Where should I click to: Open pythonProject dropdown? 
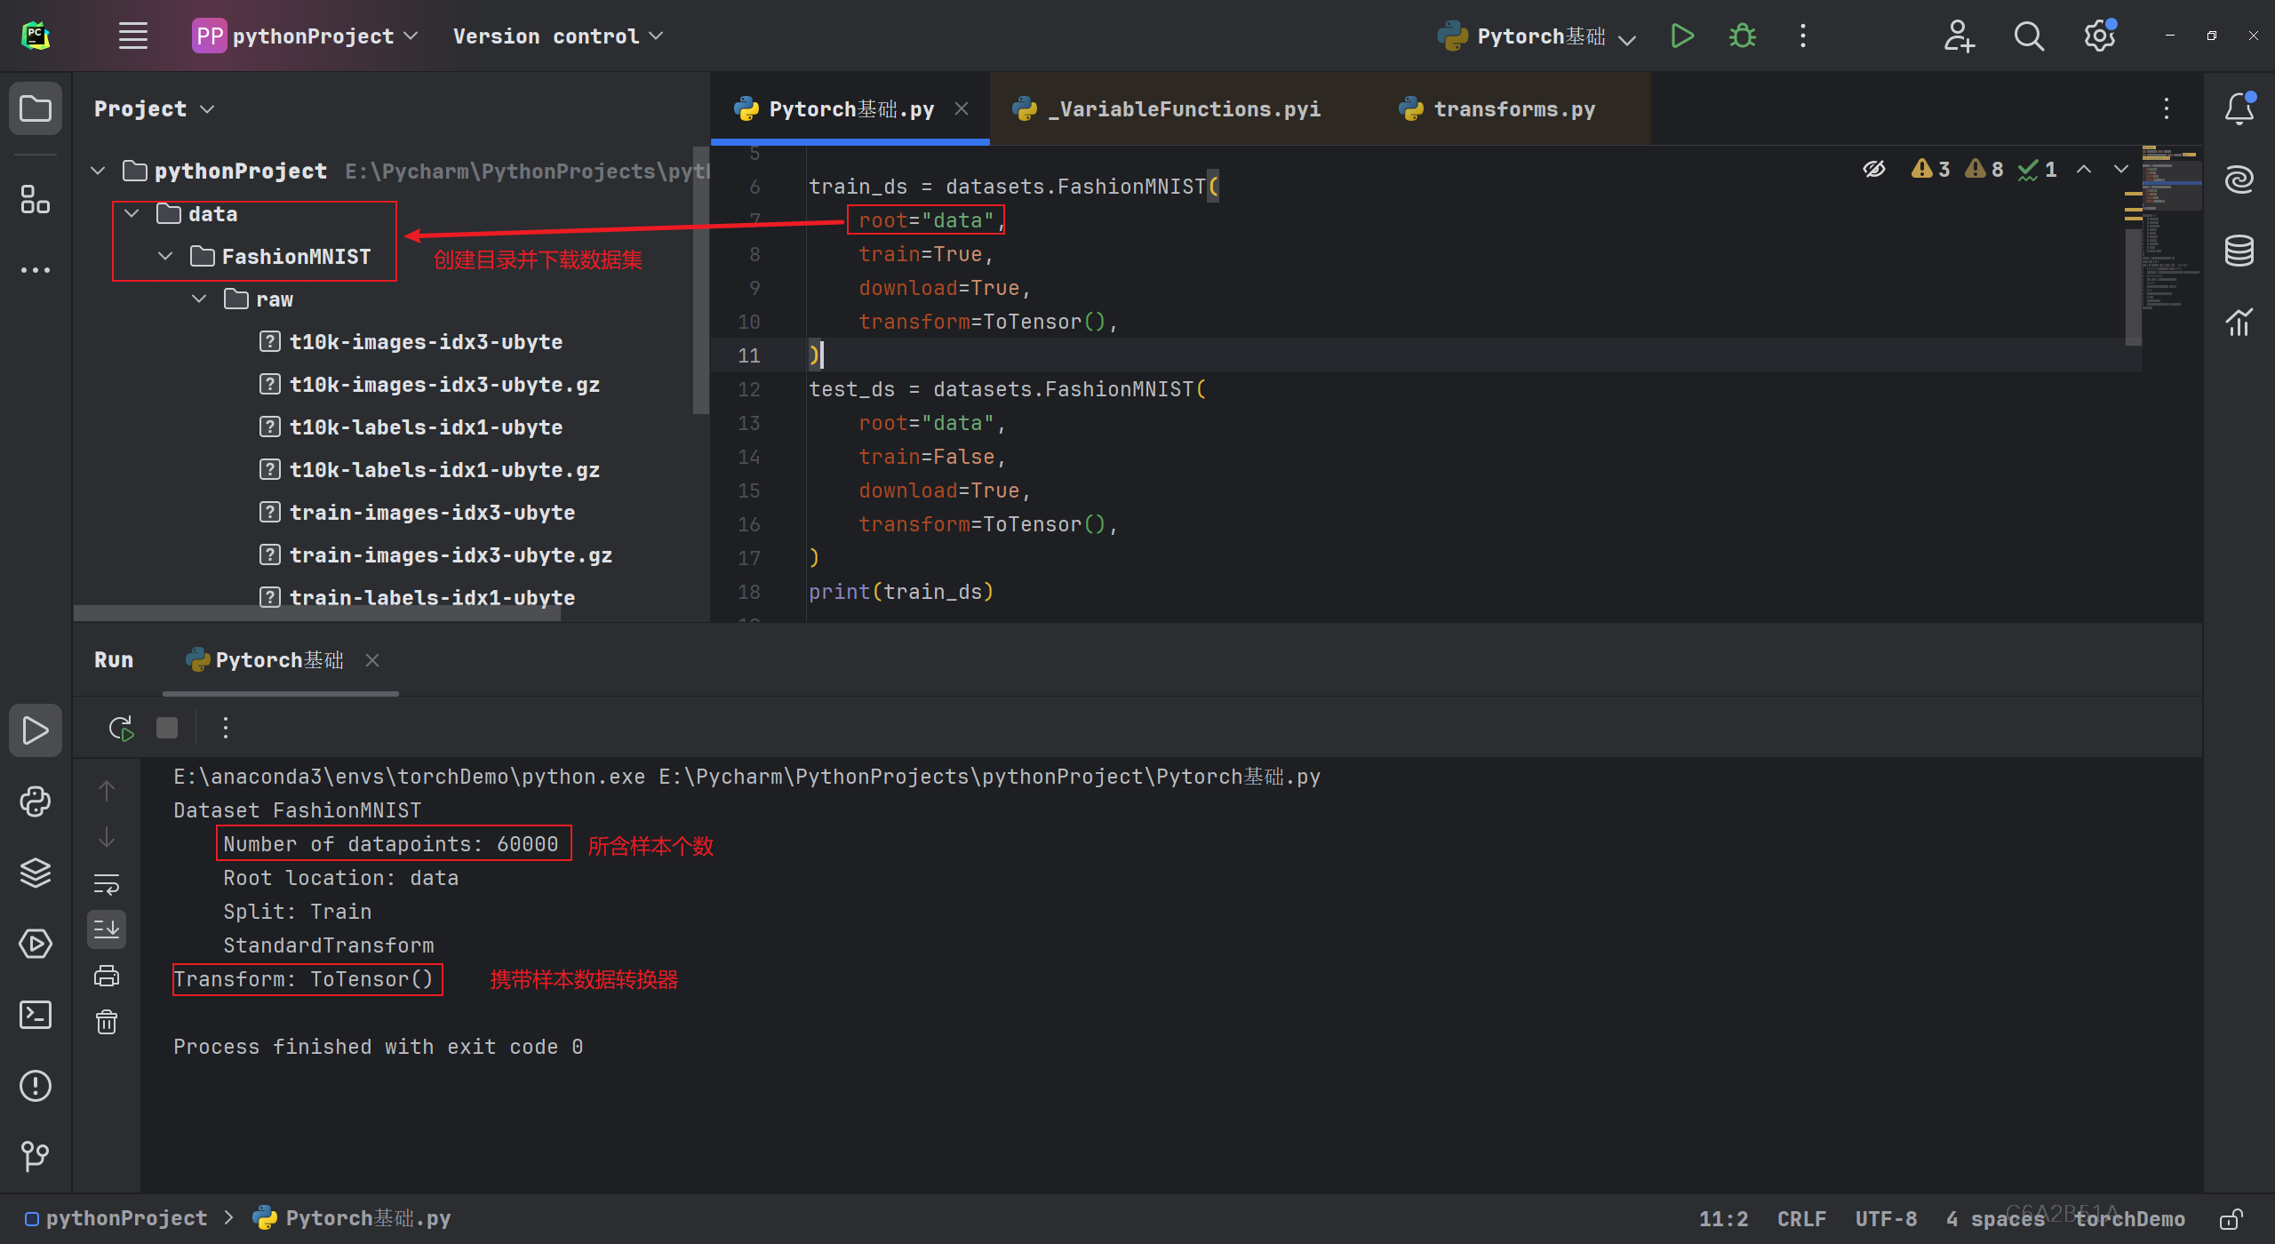[306, 36]
